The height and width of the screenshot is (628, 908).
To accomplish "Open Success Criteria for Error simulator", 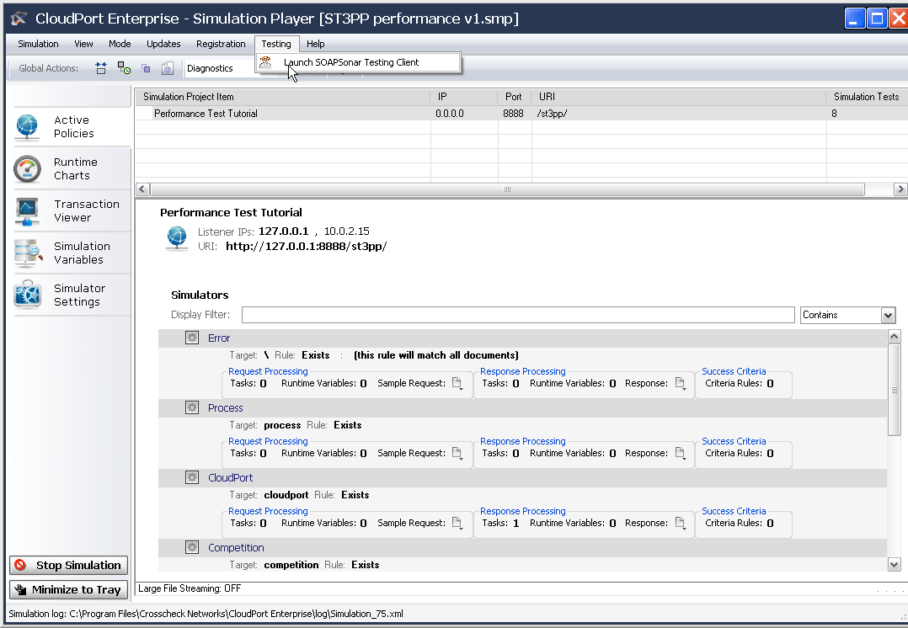I will point(734,371).
